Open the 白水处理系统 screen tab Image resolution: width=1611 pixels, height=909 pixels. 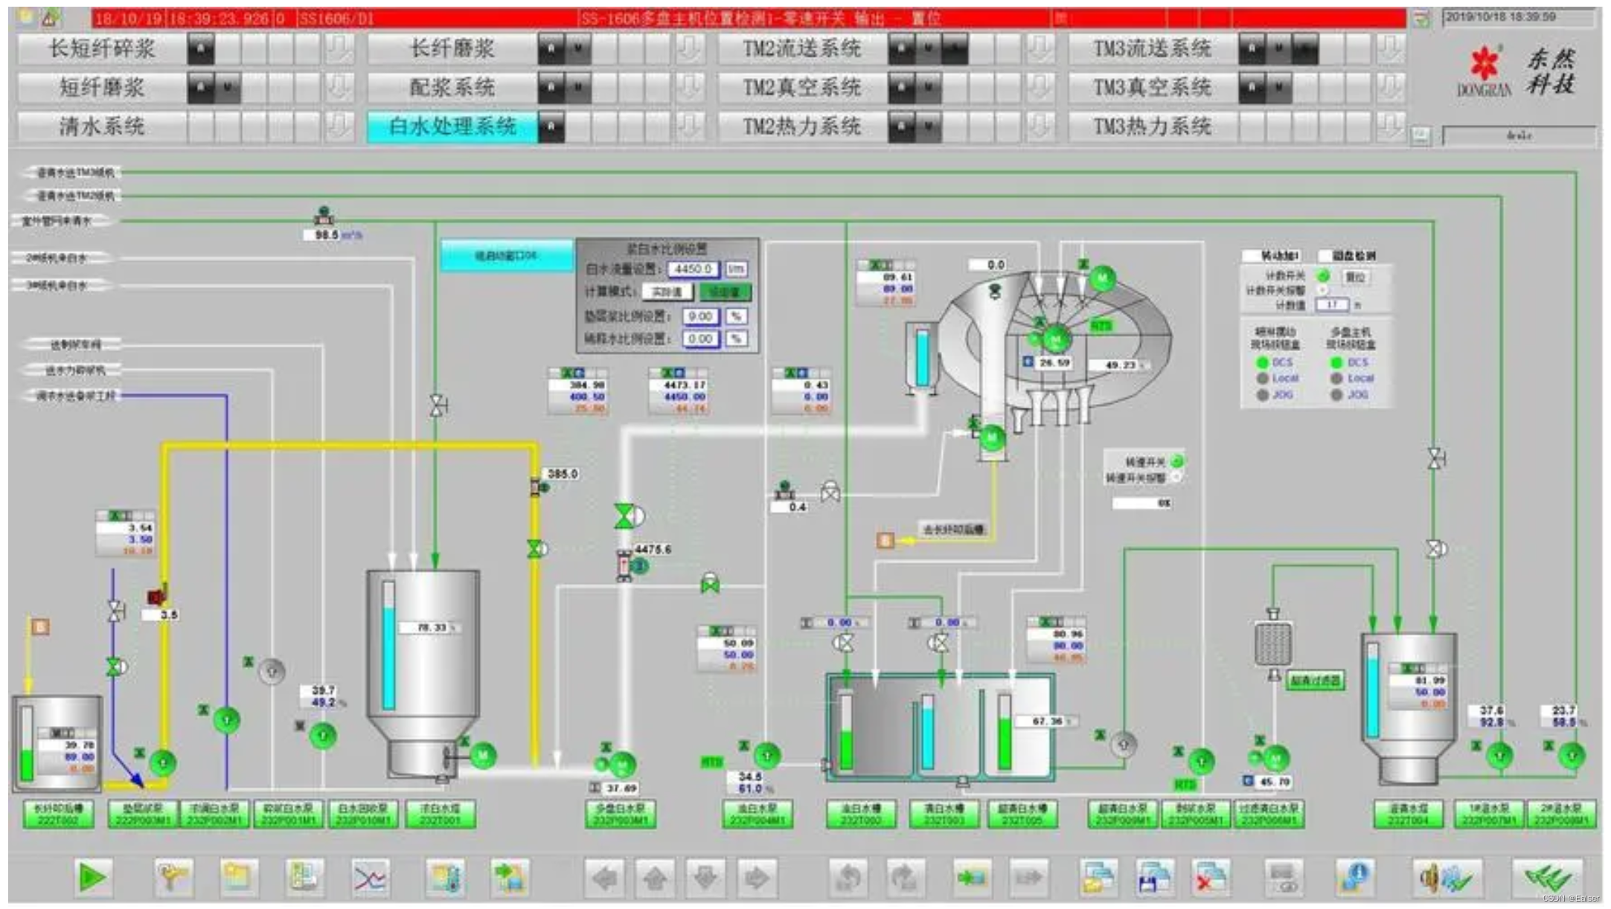click(x=452, y=126)
